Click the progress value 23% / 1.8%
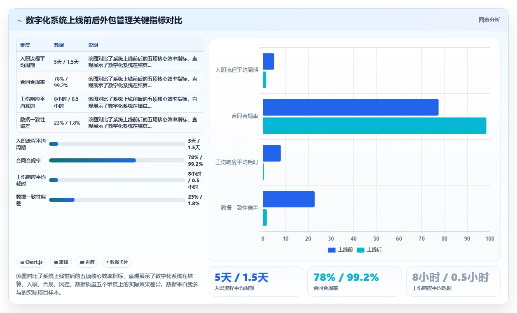 tap(195, 200)
